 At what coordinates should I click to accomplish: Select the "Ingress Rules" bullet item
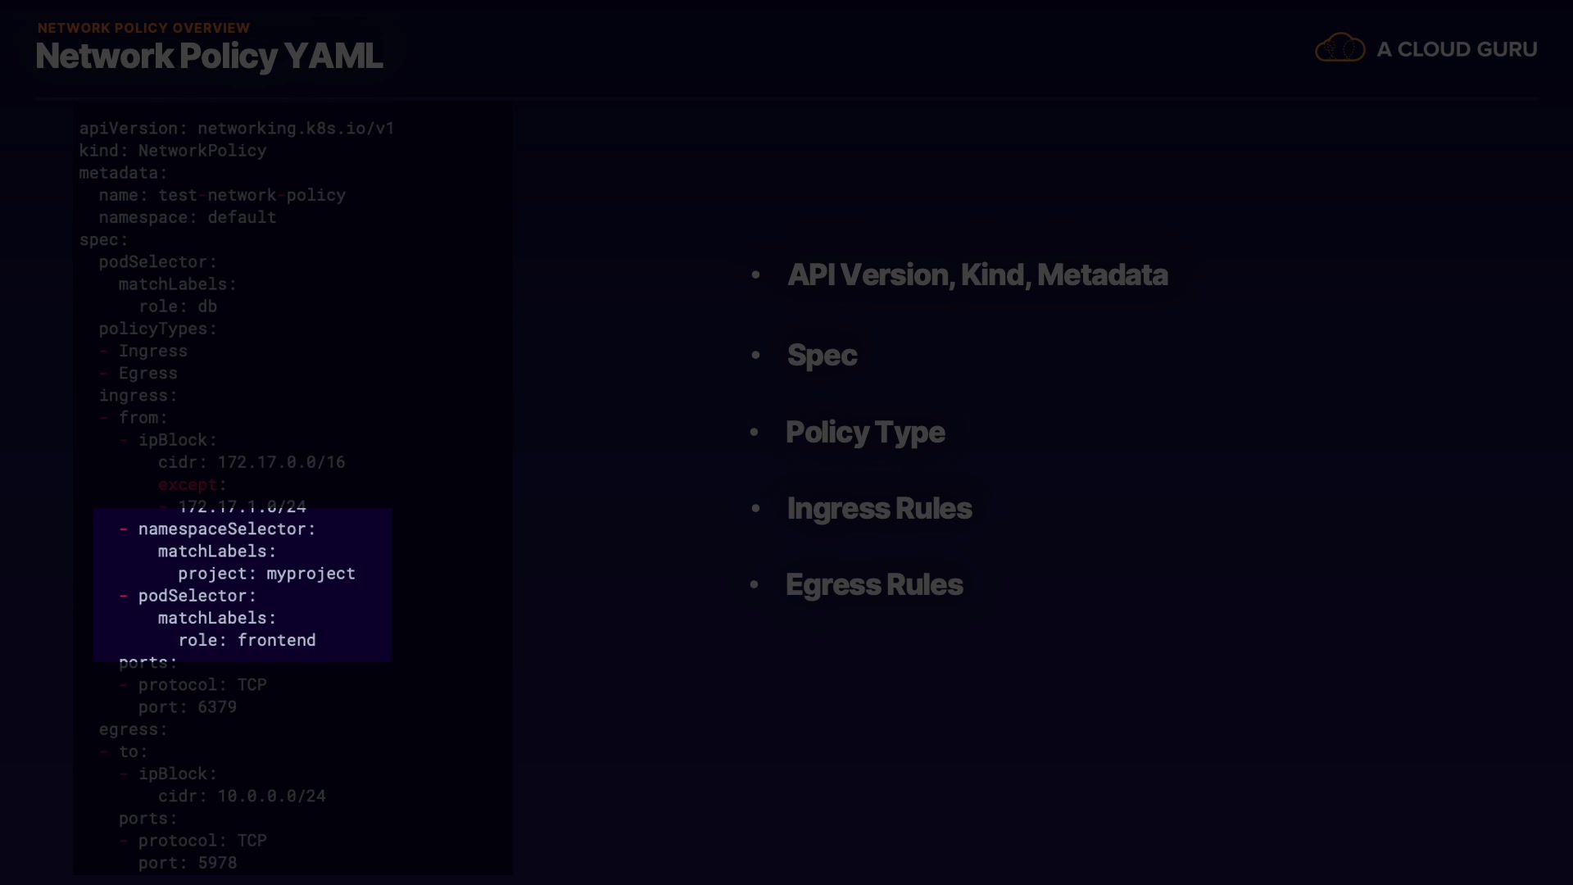point(879,509)
